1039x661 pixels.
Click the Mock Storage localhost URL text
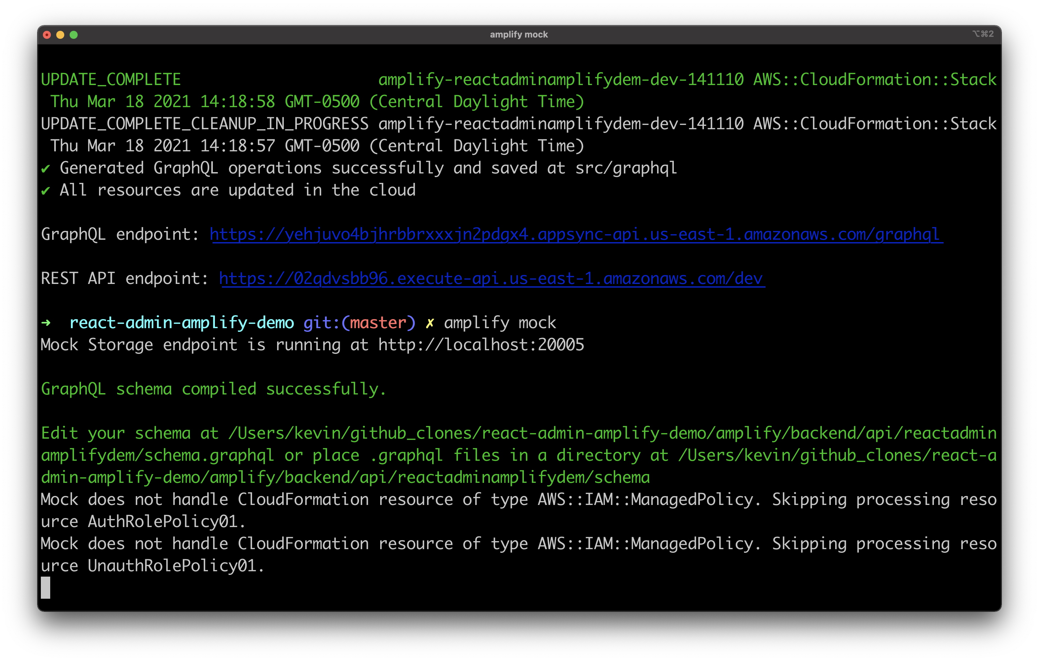(x=480, y=345)
